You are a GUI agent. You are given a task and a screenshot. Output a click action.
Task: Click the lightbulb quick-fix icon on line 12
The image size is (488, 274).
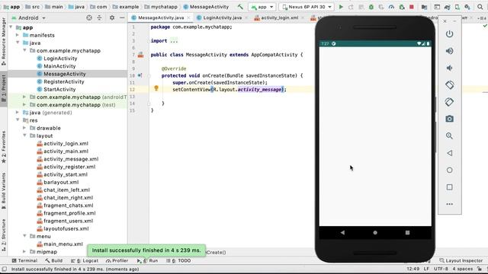pos(156,88)
